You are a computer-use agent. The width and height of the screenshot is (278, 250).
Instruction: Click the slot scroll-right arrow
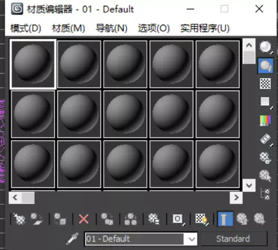236,197
